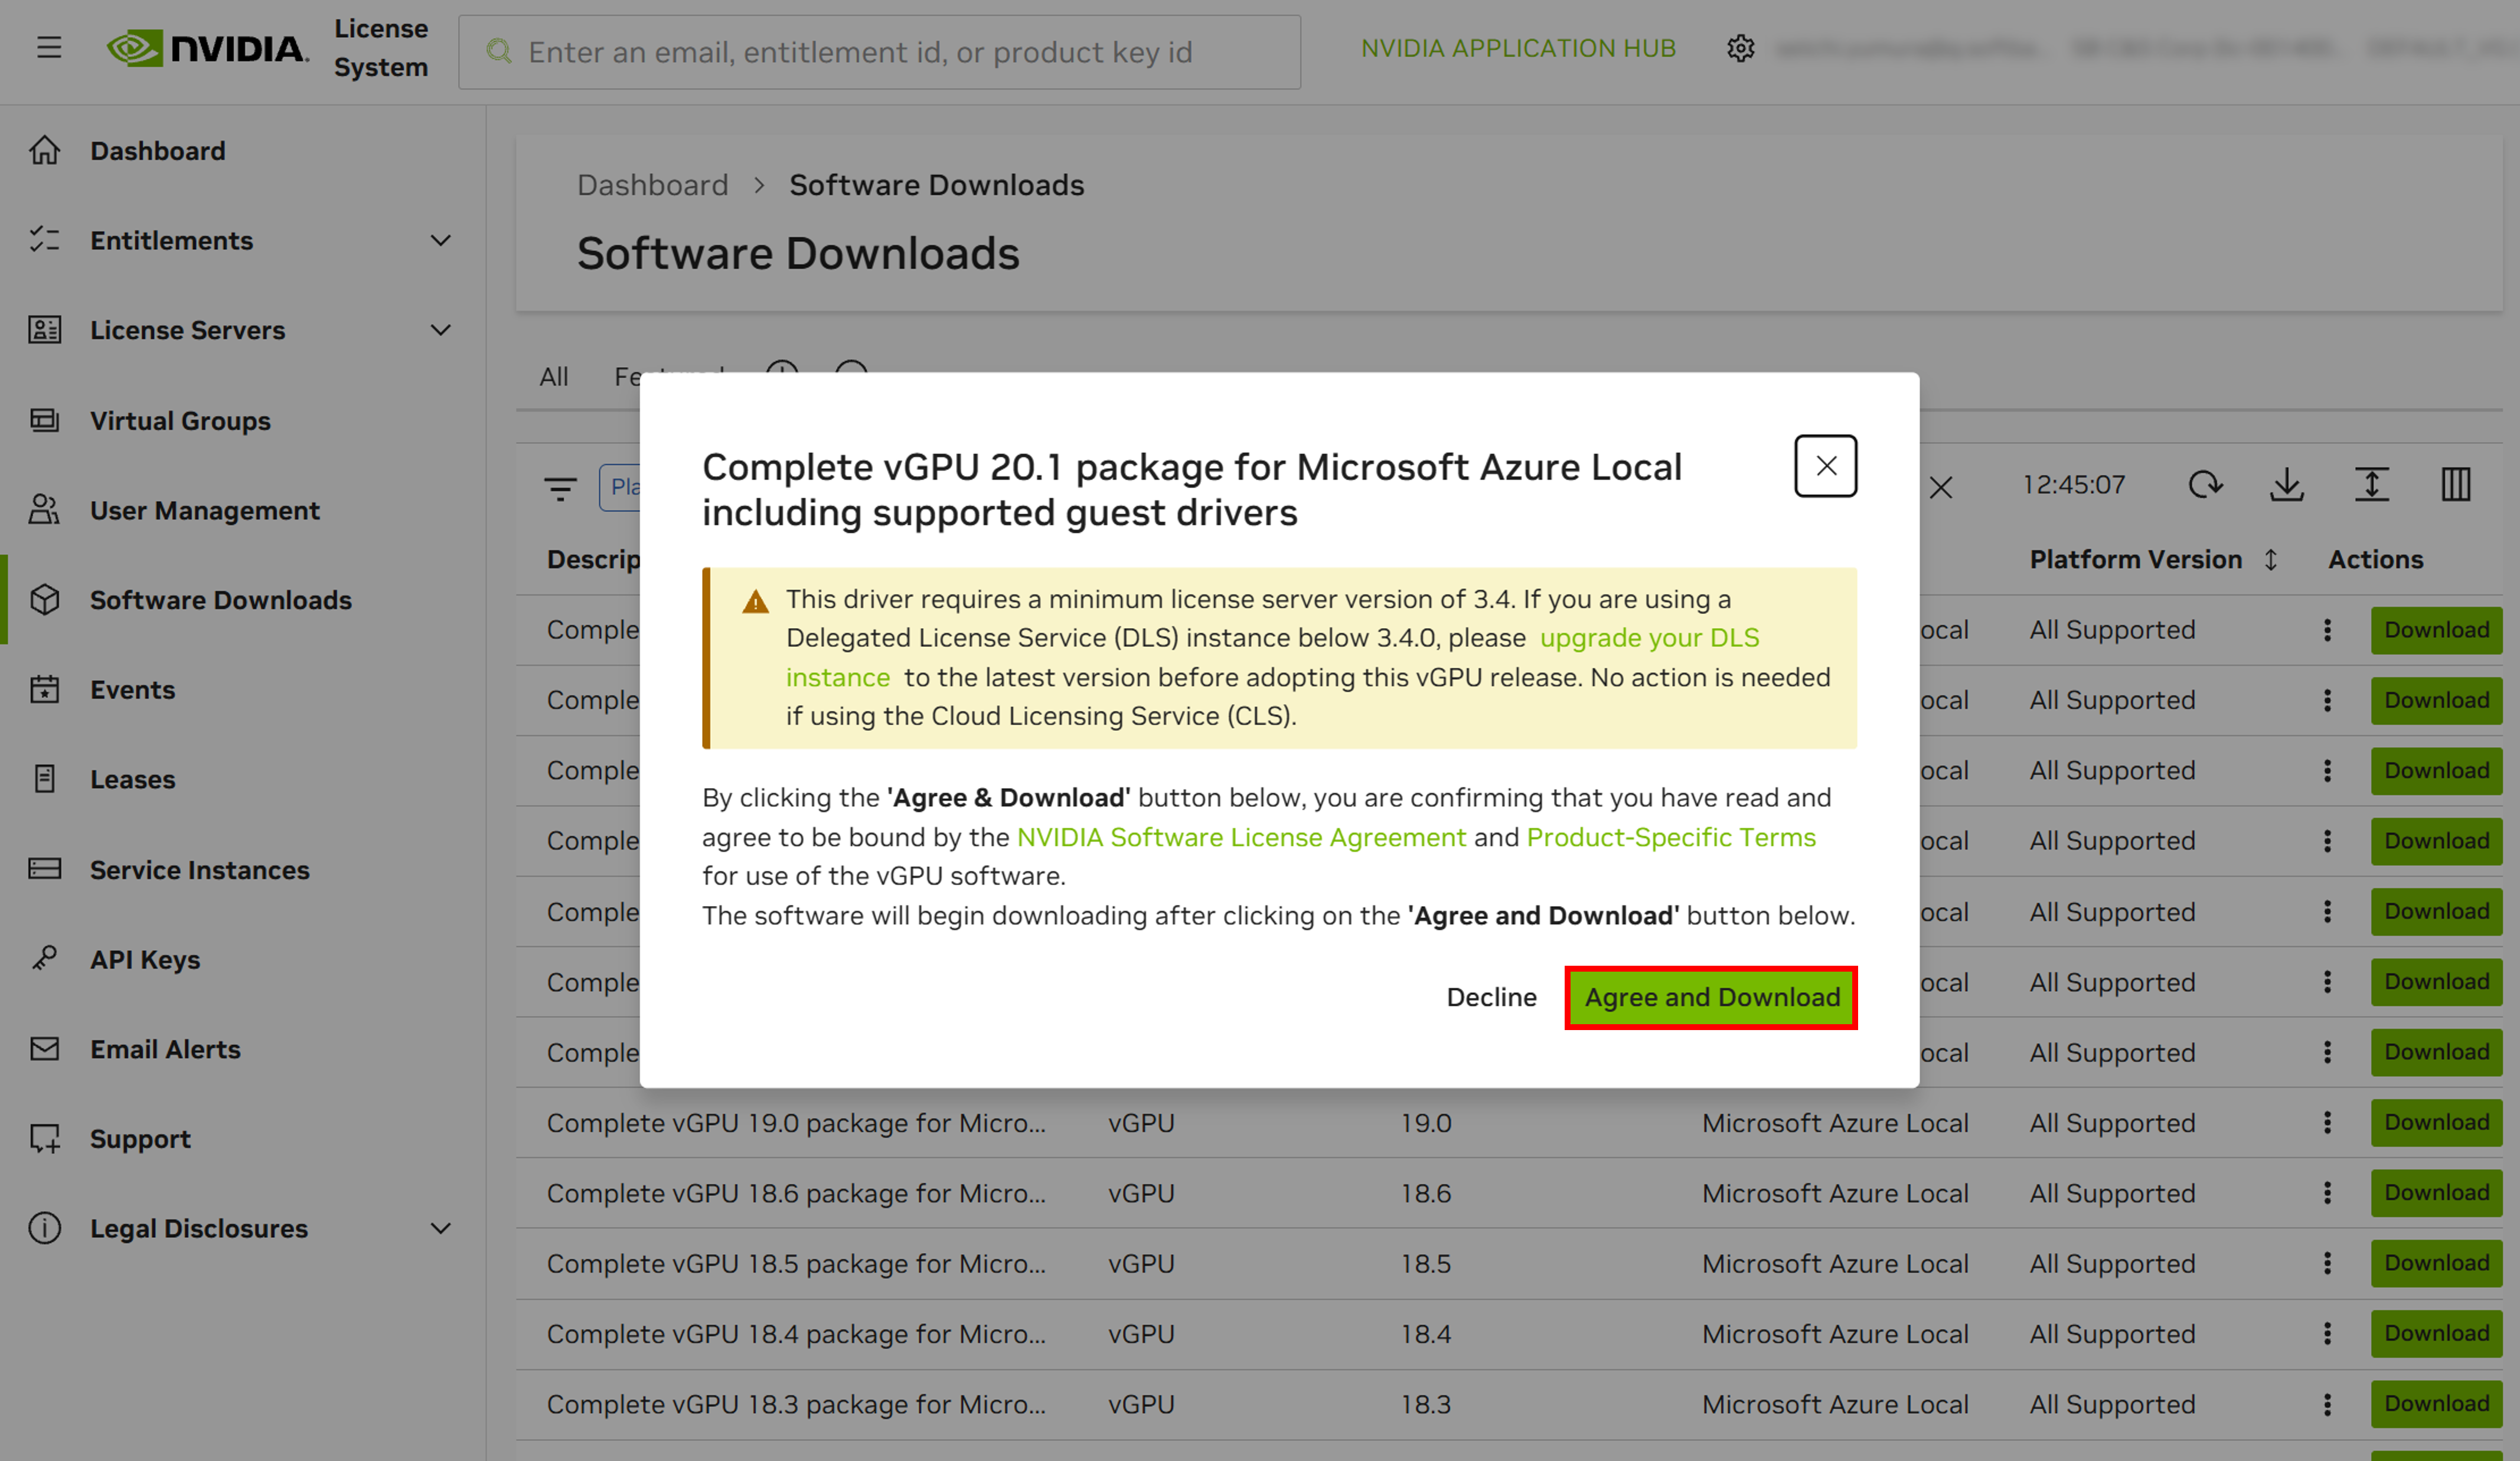The image size is (2520, 1461).
Task: Focus the email or entitlement search field
Action: click(879, 52)
